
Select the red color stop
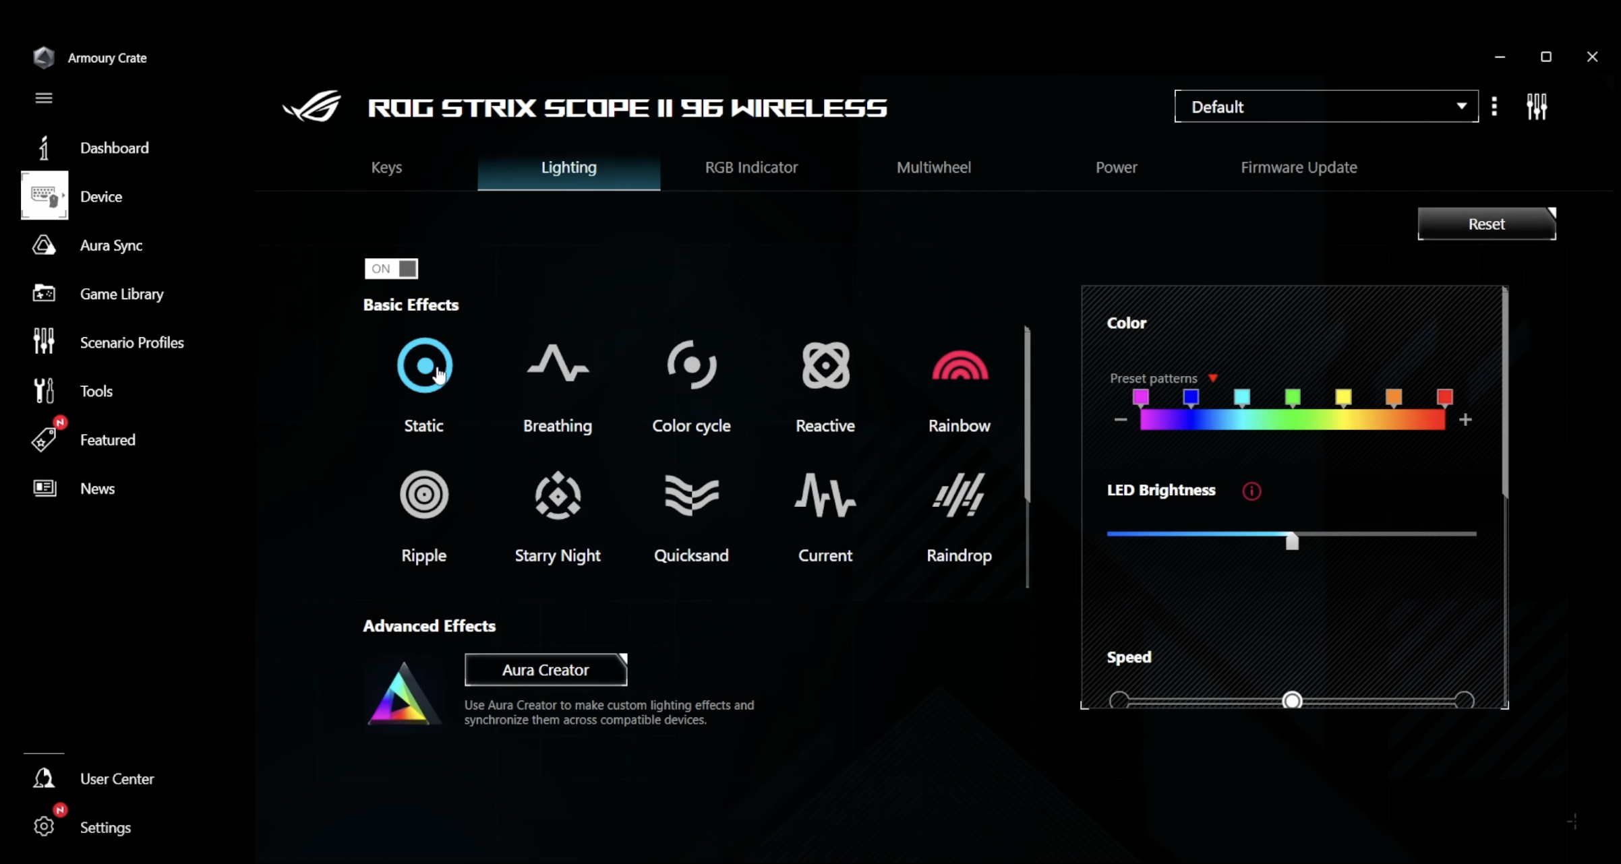(1444, 398)
